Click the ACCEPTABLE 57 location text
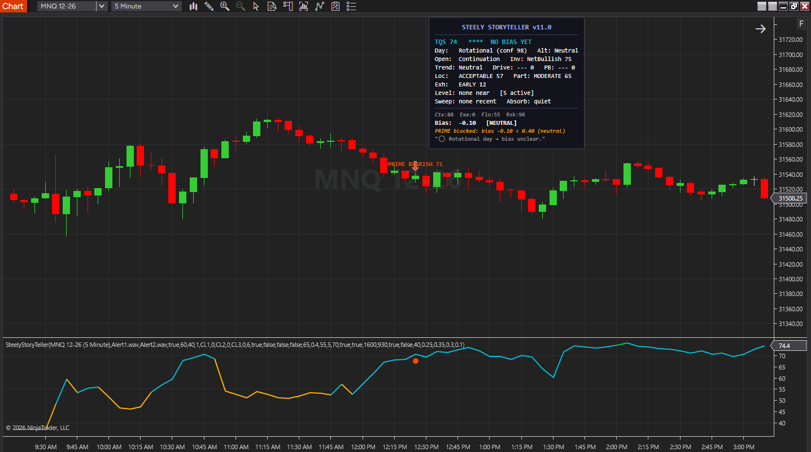 point(481,76)
